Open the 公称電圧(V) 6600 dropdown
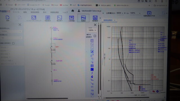Image resolution: width=180 pixels, height=101 pixels. 120,13
